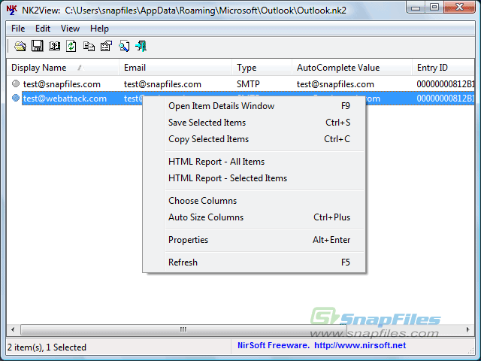Click the magnifier find toolbar icon
481x361 pixels.
[x=124, y=47]
